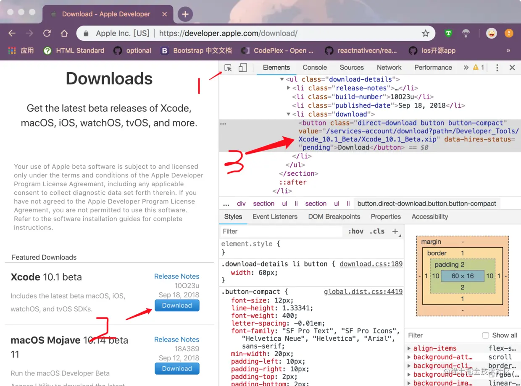Viewport: 521px width, 386px height.
Task: Switch to the Network tab
Action: point(389,68)
